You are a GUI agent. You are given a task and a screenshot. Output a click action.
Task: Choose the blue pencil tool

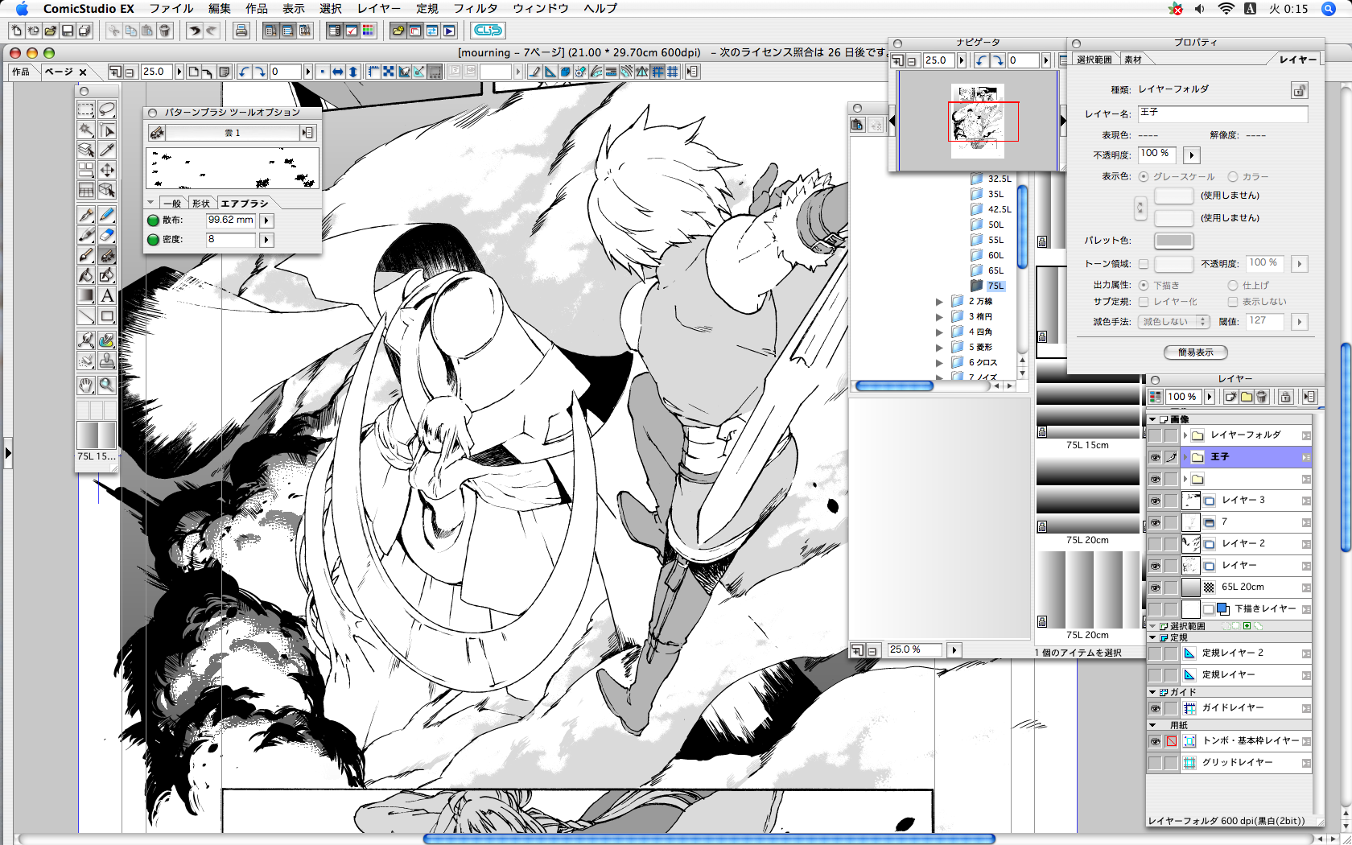click(107, 215)
